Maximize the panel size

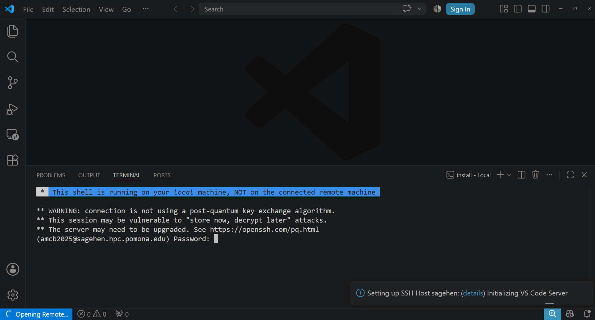[570, 175]
